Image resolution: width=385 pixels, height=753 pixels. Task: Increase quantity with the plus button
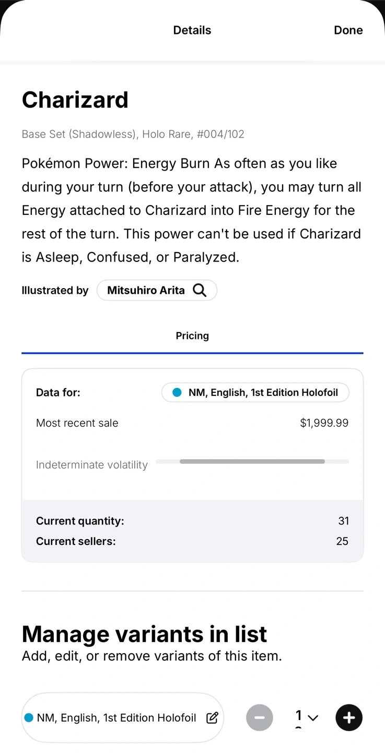[x=349, y=717]
